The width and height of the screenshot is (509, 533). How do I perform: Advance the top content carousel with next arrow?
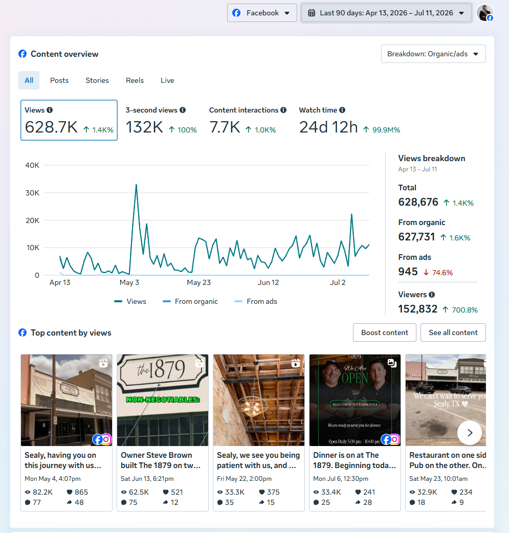[x=470, y=433]
